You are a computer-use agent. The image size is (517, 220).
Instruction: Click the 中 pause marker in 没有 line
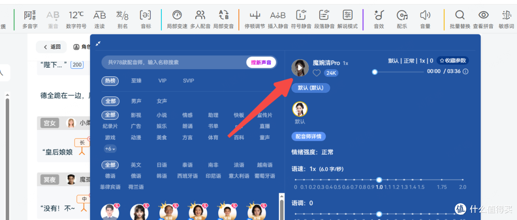coord(84,199)
